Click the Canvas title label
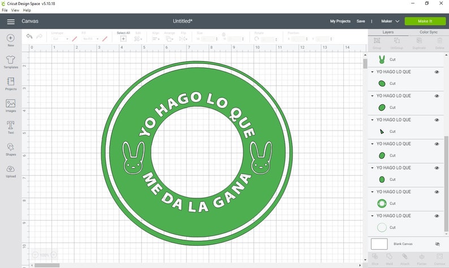Image resolution: width=449 pixels, height=268 pixels. [30, 21]
